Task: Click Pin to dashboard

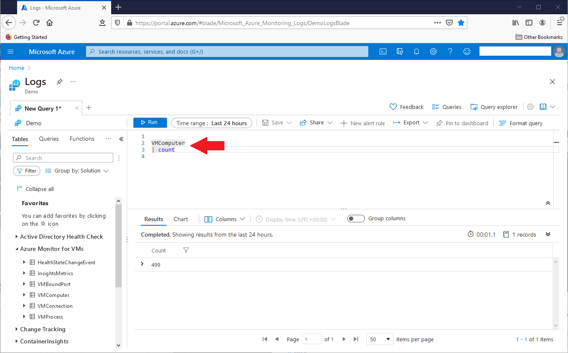Action: (462, 123)
